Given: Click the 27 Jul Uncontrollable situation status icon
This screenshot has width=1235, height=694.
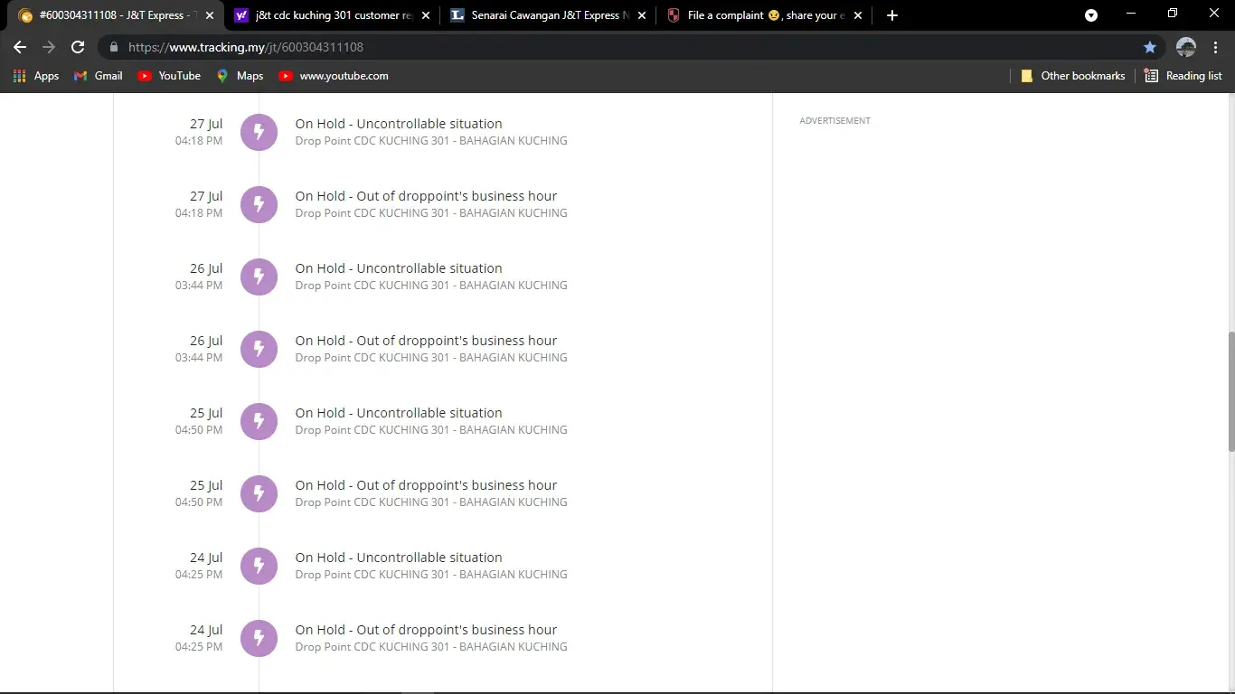Looking at the screenshot, I should pos(259,132).
